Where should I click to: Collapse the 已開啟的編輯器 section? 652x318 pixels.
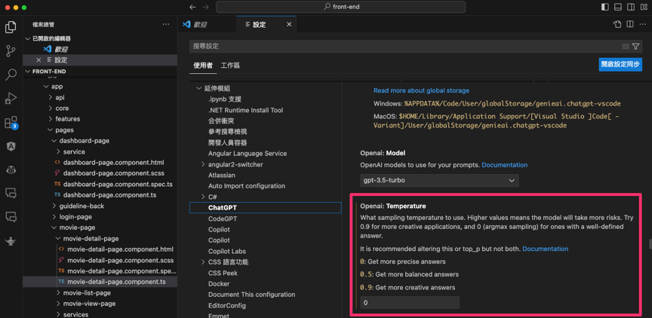(100, 38)
